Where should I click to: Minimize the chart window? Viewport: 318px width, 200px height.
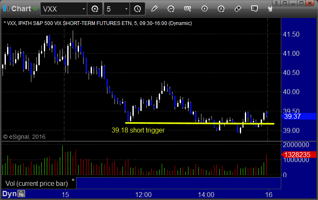point(293,3)
